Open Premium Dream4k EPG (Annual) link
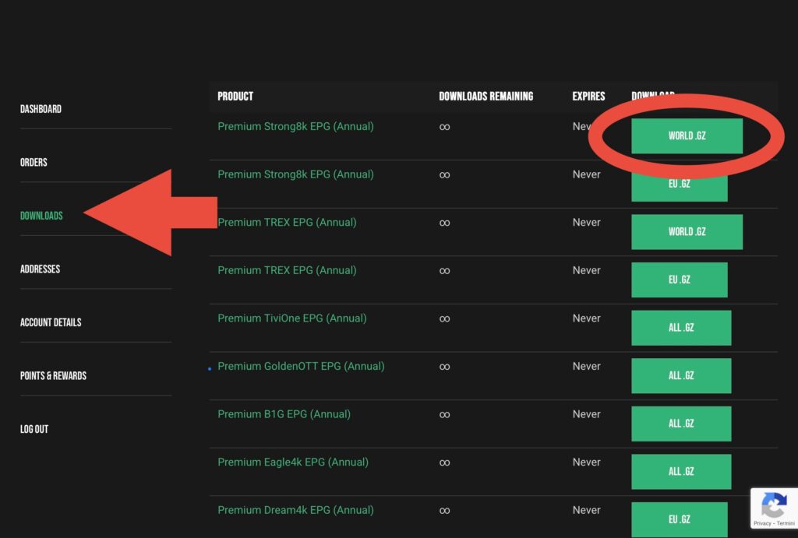Screen dimensions: 798x538 tap(295, 510)
